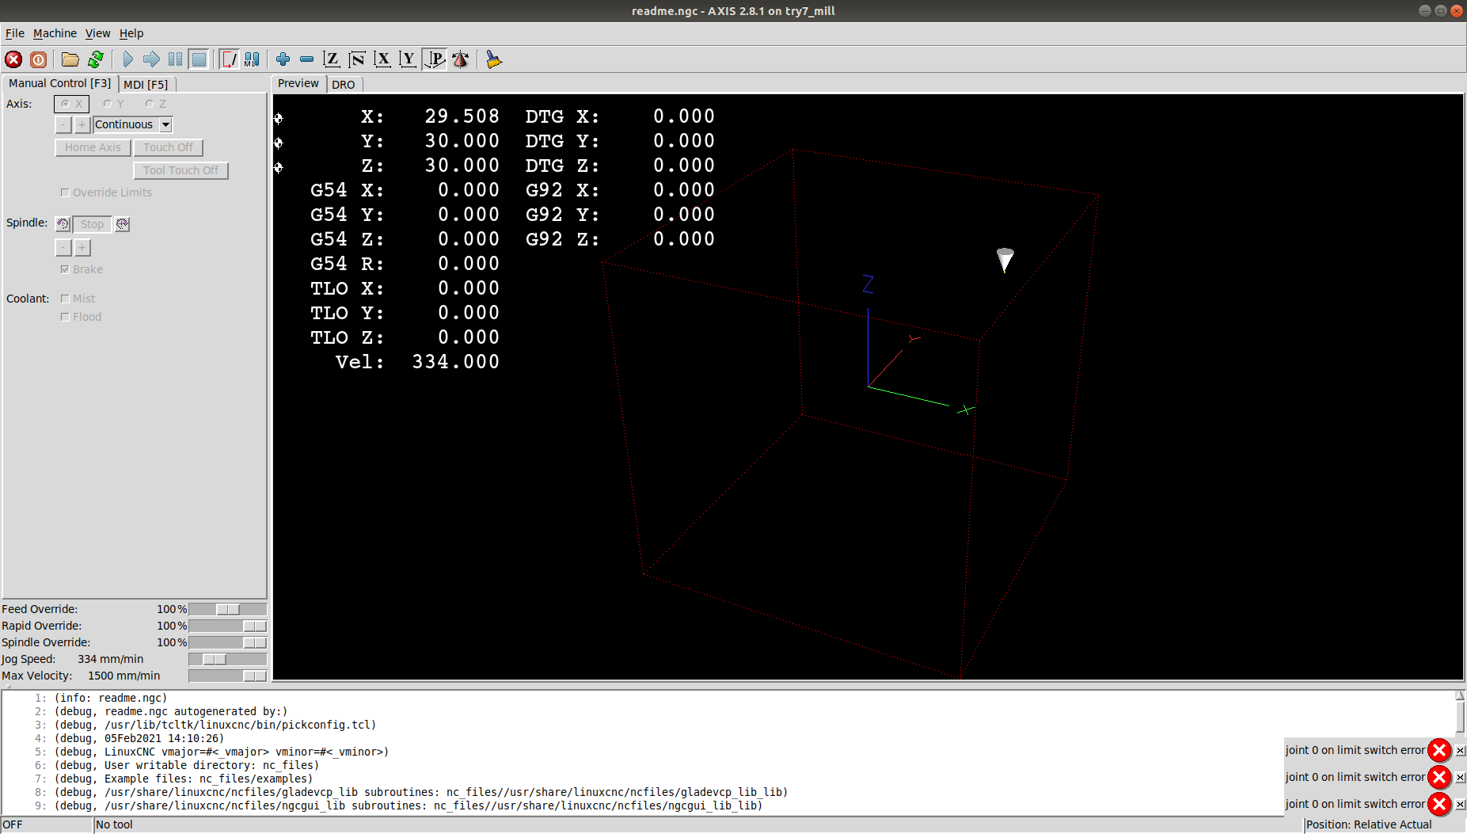The width and height of the screenshot is (1467, 834).
Task: Toggle the Emergency Stop button in toolbar
Action: point(13,59)
